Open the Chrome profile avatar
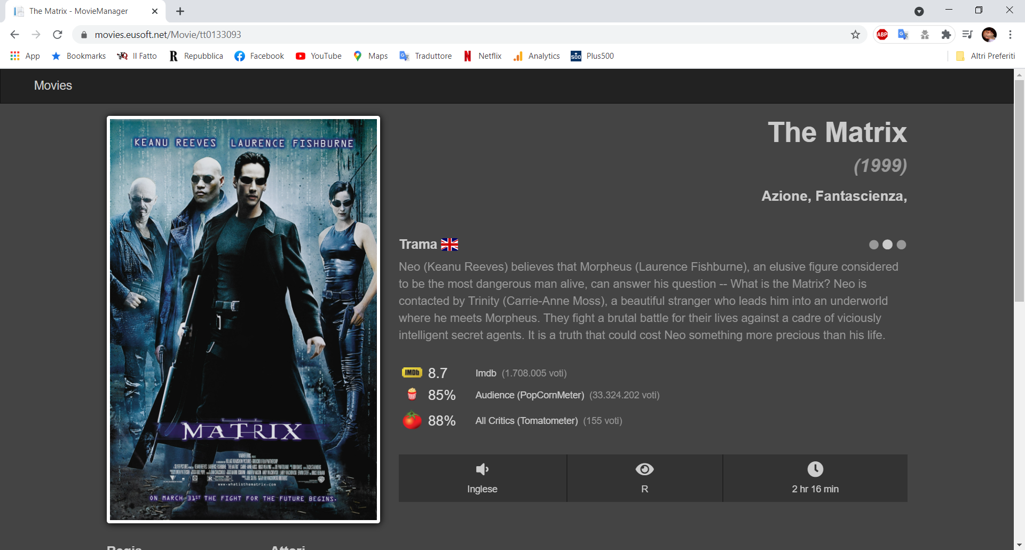The height and width of the screenshot is (550, 1025). pyautogui.click(x=989, y=35)
